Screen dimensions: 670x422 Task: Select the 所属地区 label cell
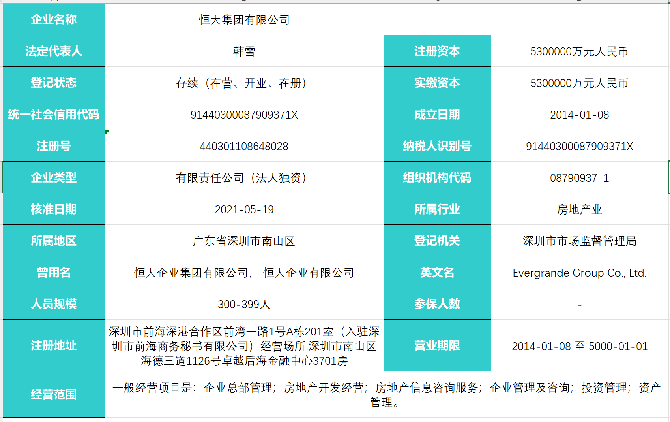pyautogui.click(x=54, y=241)
